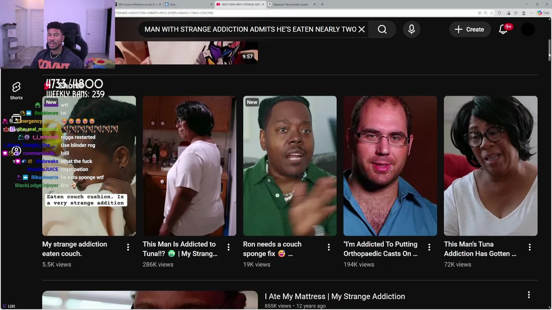Open the 'I Ate My Mattress' video thumbnail

pyautogui.click(x=150, y=301)
